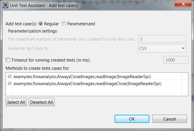Select the AlwaysCloseImages.readImageClose method row

[97, 83]
